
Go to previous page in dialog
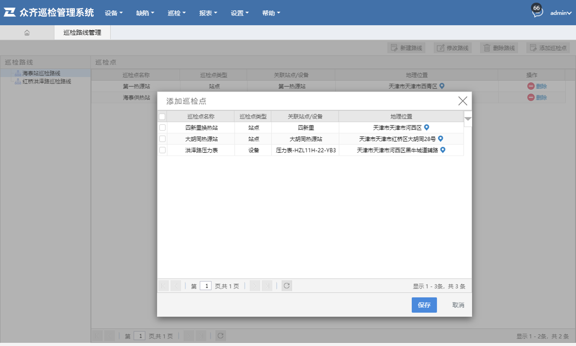175,286
